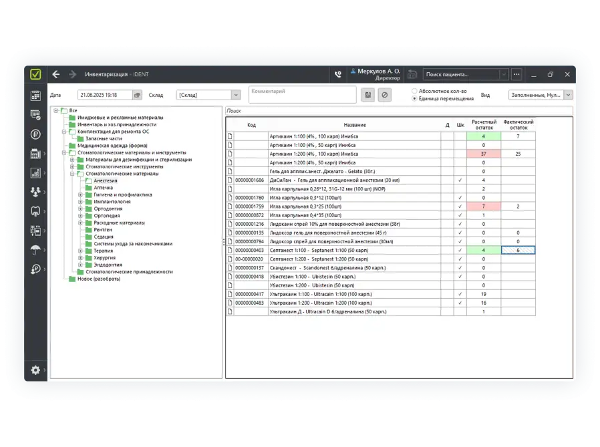Open the bar chart reports sidebar icon
Image resolution: width=600 pixels, height=447 pixels.
coord(35,173)
